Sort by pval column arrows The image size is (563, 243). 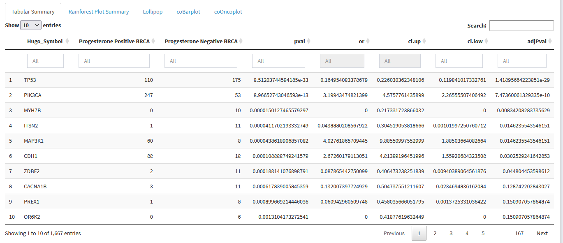(308, 41)
